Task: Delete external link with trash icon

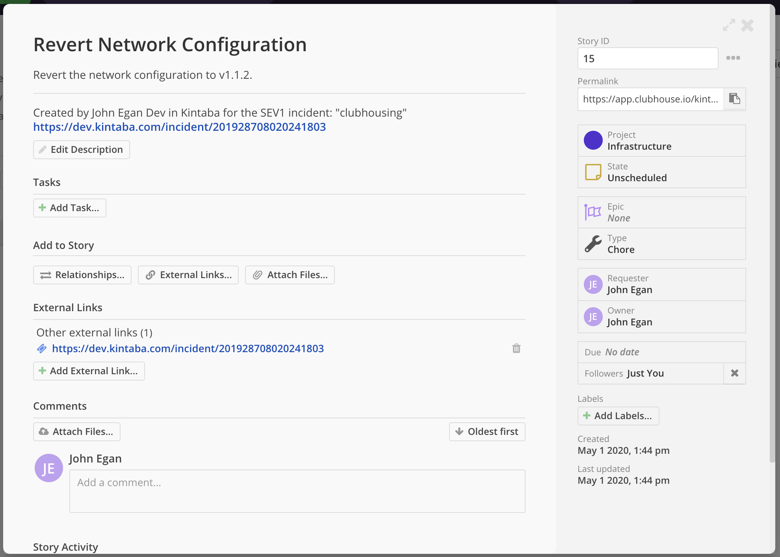Action: coord(516,348)
